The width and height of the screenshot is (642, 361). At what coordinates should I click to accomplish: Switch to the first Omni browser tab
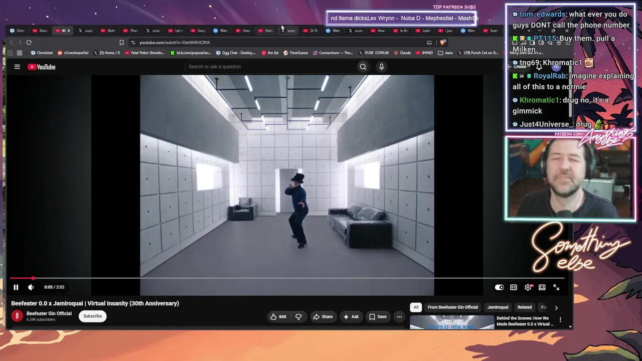coord(18,31)
